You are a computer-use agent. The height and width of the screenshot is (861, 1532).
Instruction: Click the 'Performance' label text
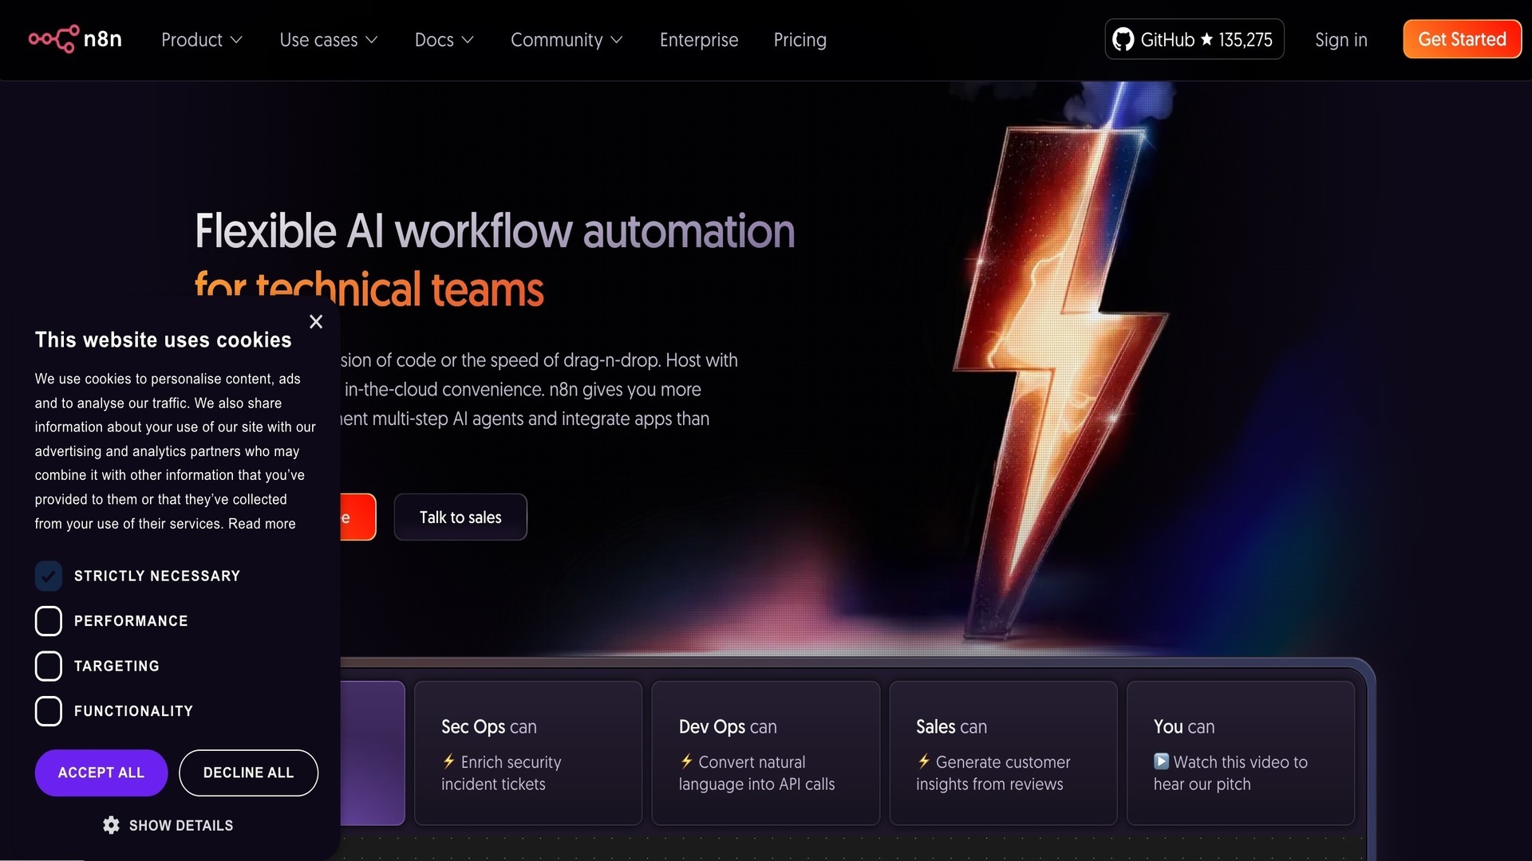point(131,621)
